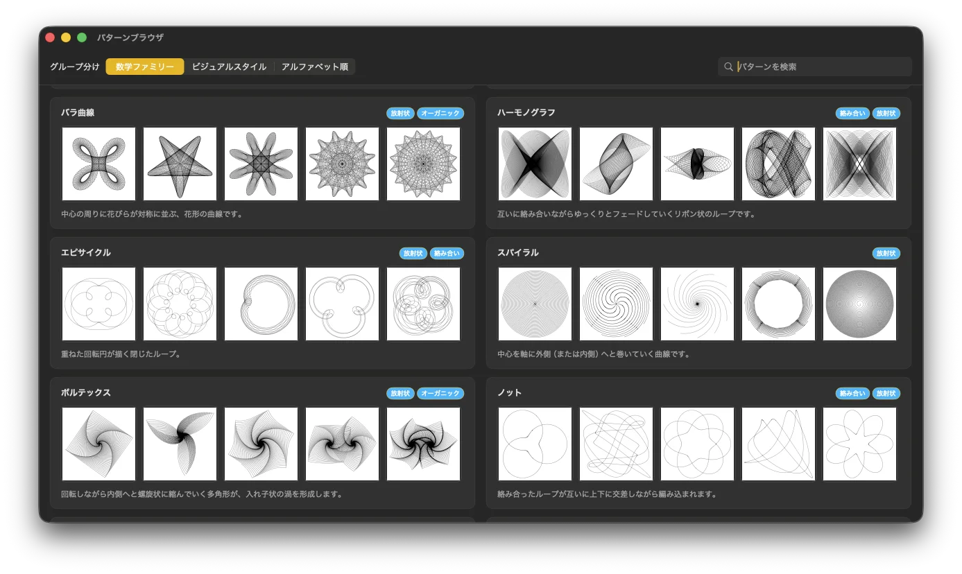Click the 絡み合い tag on ノット

[x=853, y=393]
